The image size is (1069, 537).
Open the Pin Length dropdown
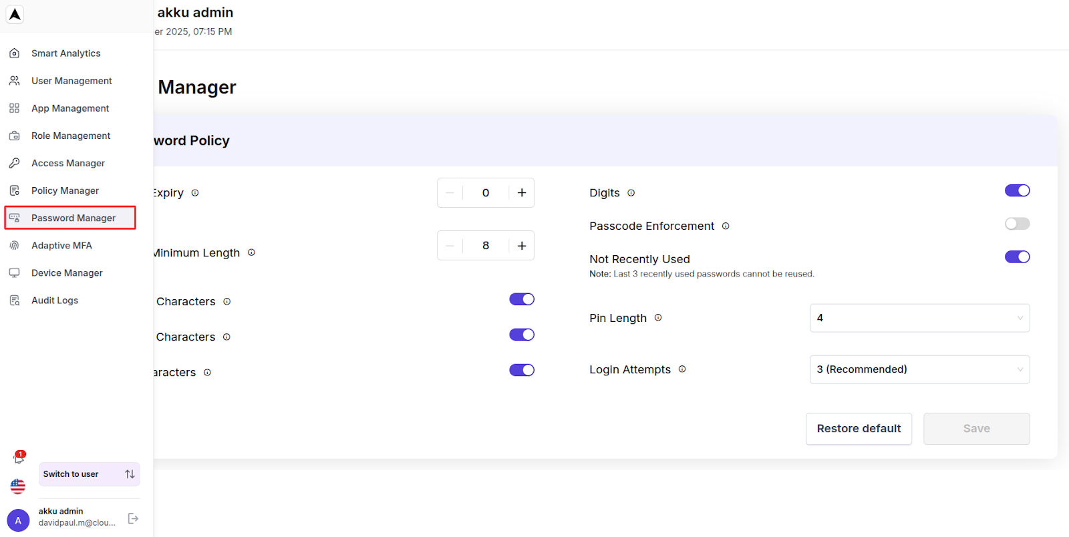[x=919, y=318]
